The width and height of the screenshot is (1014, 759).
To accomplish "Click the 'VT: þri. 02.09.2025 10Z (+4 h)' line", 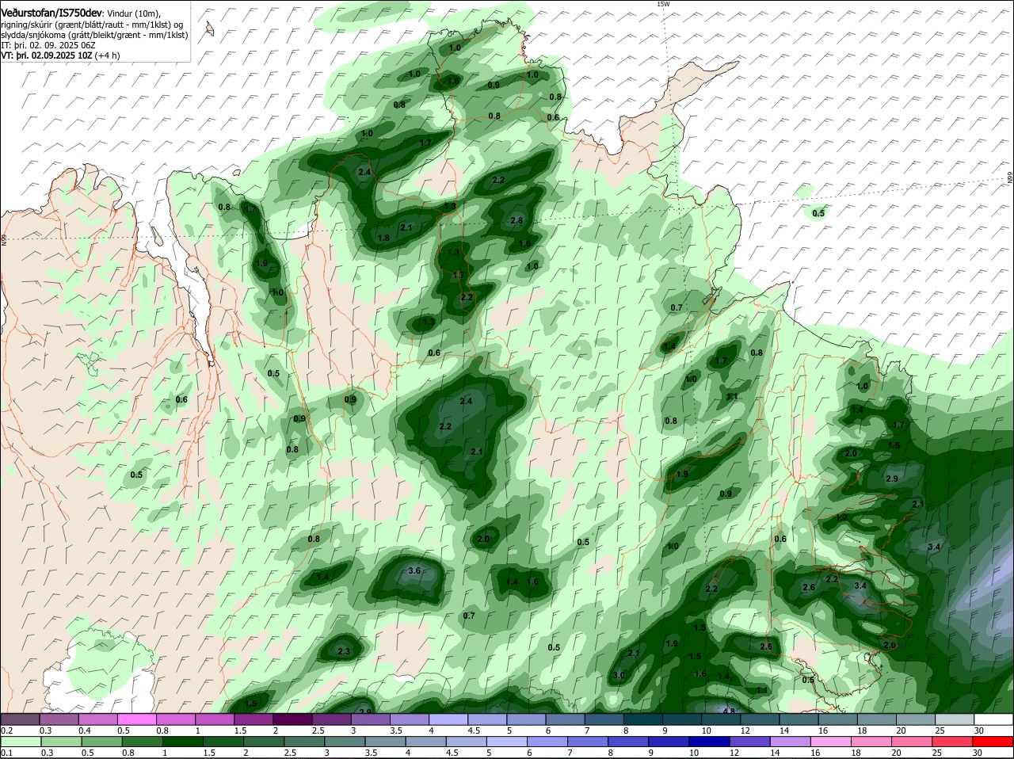I will pyautogui.click(x=61, y=55).
